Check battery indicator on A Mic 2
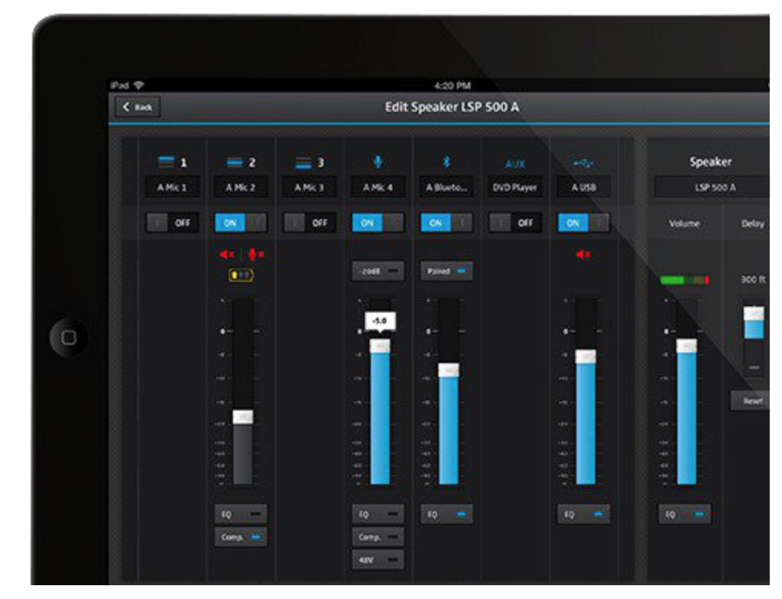782x599 pixels. [x=241, y=275]
